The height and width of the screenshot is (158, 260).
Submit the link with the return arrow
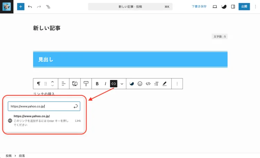click(x=76, y=106)
